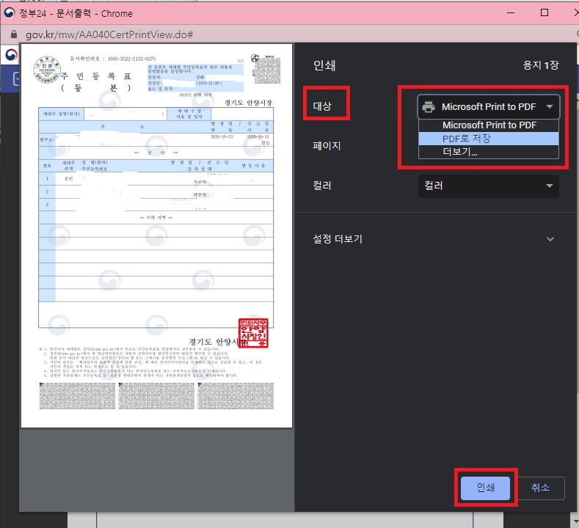Click the 정부24 favicon in title bar
Screen dimensions: 579x528
click(x=10, y=13)
